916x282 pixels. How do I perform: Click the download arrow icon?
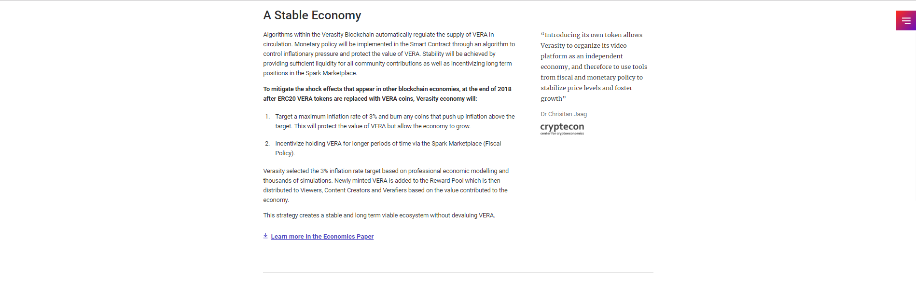[265, 236]
